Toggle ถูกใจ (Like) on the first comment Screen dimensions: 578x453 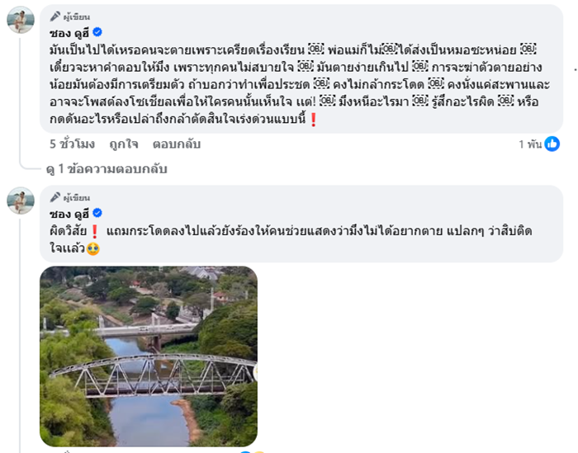(x=123, y=144)
